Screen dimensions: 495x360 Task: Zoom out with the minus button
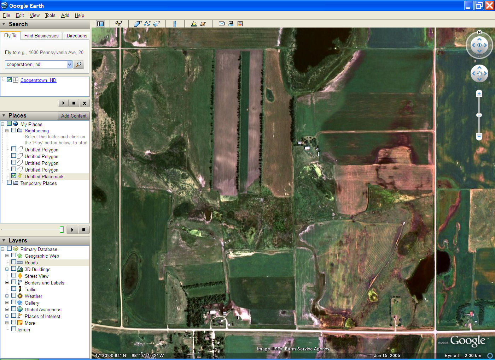(x=479, y=136)
